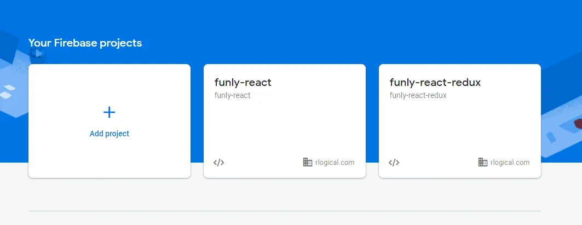Open the funly-react-redux project title

[x=435, y=83]
